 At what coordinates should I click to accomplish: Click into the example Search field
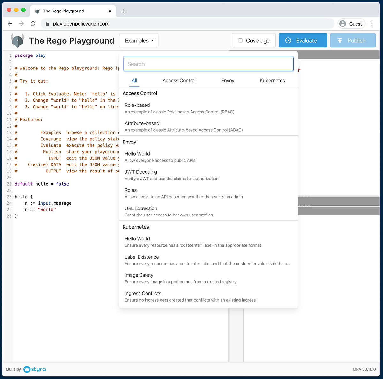[x=208, y=64]
